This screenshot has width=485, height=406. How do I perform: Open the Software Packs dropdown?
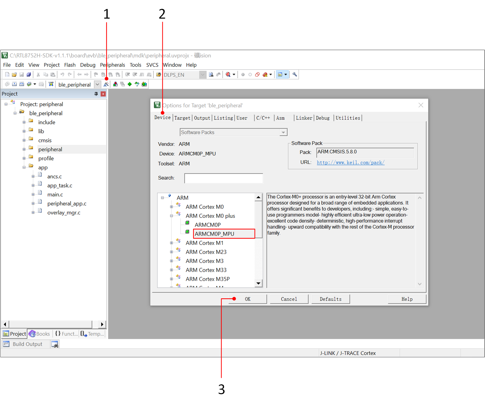coord(283,132)
